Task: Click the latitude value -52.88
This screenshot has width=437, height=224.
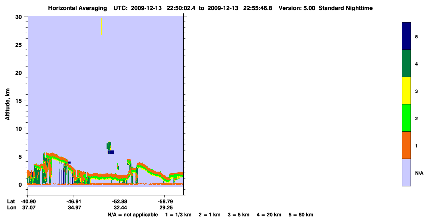Action: click(119, 201)
